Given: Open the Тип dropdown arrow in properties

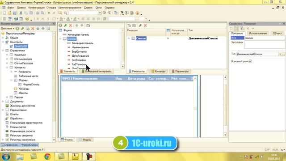Looking at the screenshot, I should [x=280, y=54].
